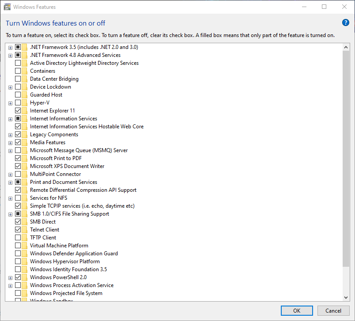Click folder icon beside Media Features
The image size is (355, 321).
(24, 142)
